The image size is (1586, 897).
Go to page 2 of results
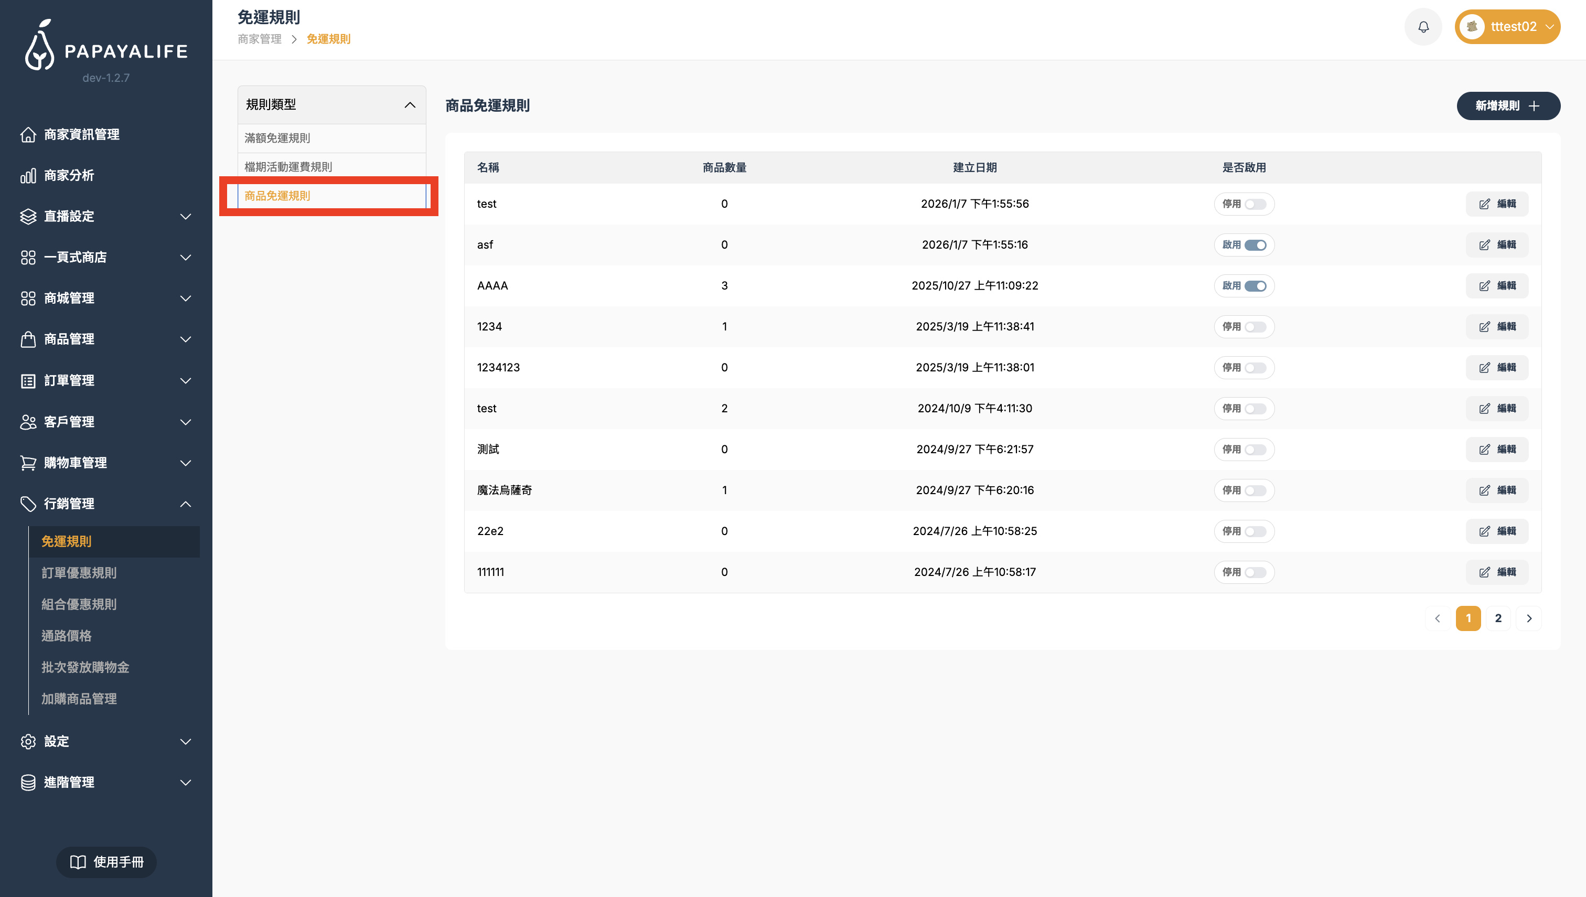tap(1498, 618)
